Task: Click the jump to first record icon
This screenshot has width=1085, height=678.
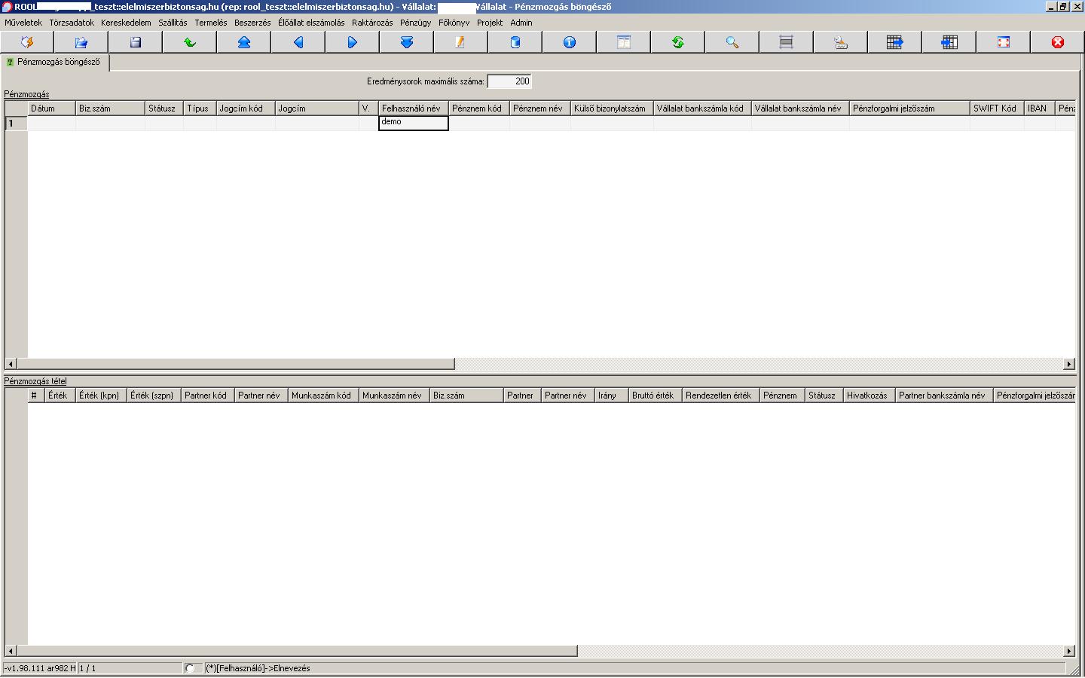Action: (x=244, y=42)
